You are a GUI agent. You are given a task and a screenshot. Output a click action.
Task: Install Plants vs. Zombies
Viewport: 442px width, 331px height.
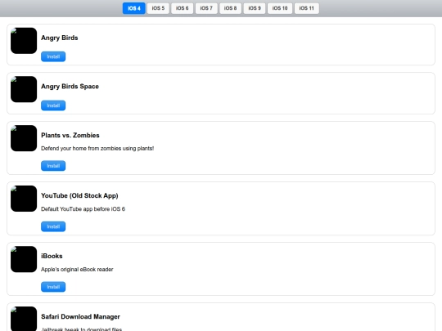click(x=53, y=166)
